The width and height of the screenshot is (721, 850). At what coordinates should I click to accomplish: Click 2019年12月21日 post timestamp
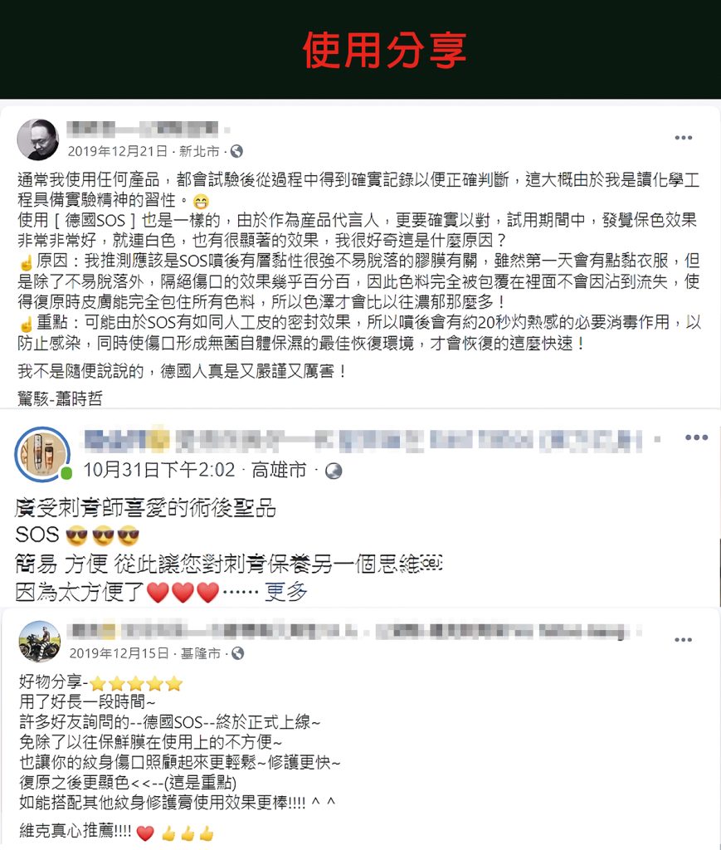pos(118,151)
